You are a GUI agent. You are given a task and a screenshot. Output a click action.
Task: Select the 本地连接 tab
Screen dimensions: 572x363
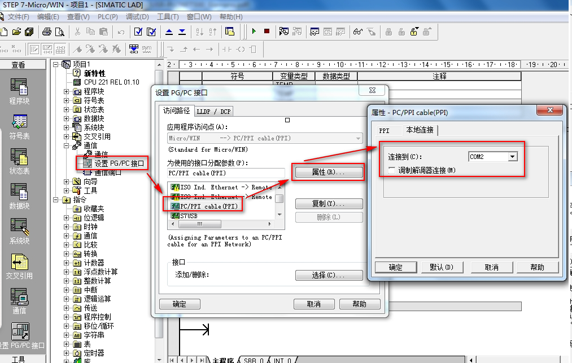[x=420, y=130]
